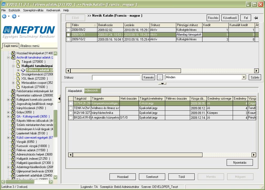Click the XSL fileok page icon
265x190 pixels.
18,79
